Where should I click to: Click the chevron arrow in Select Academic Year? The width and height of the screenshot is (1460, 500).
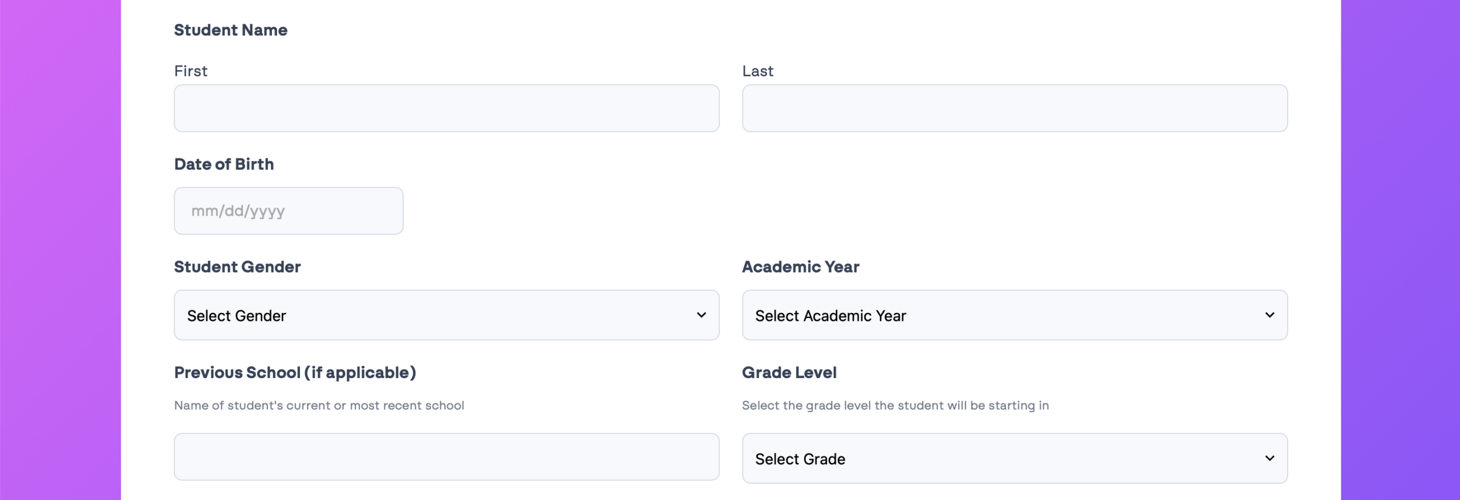(x=1270, y=315)
